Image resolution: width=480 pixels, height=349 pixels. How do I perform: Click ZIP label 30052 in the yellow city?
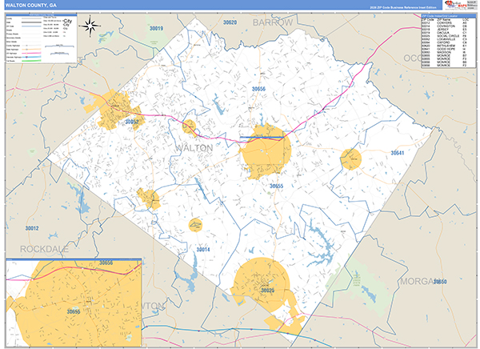[x=132, y=122]
